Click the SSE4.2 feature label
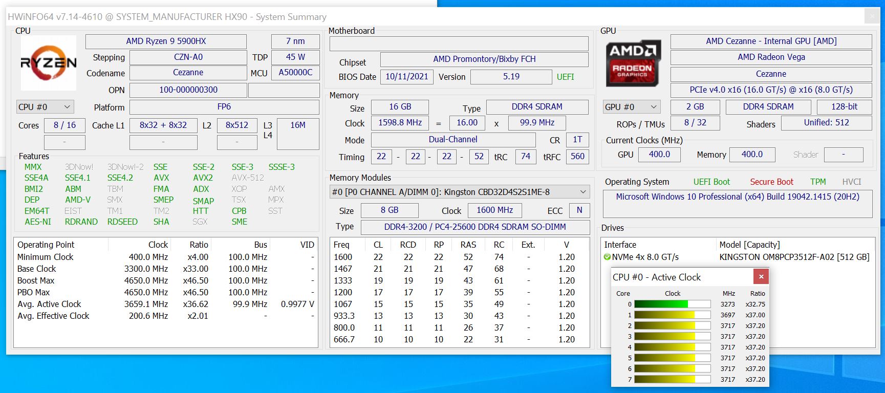 [x=120, y=178]
